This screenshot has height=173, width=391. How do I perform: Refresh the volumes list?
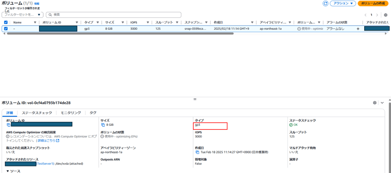(x=325, y=3)
